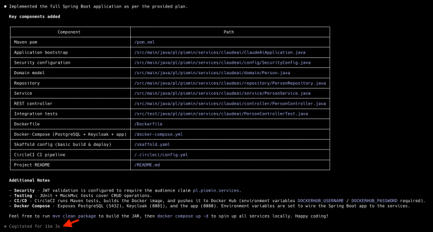Click the DOCKERHUB_PASSWORD variable
This screenshot has height=232, width=433.
click(374, 201)
